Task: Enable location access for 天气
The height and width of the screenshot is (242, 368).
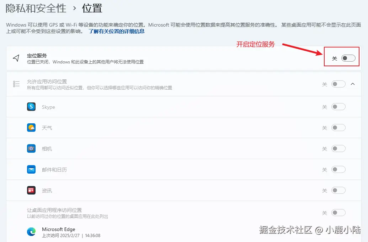Action: (338, 128)
